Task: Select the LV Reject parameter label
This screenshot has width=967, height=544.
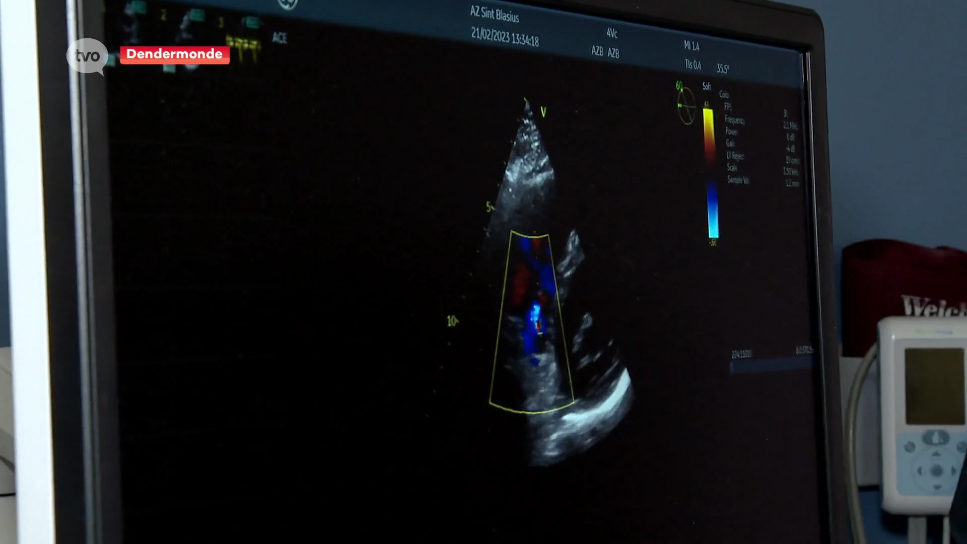Action: (735, 156)
